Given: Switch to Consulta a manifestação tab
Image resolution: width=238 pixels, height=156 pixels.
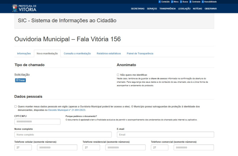Looking at the screenshot, I should coord(77,54).
